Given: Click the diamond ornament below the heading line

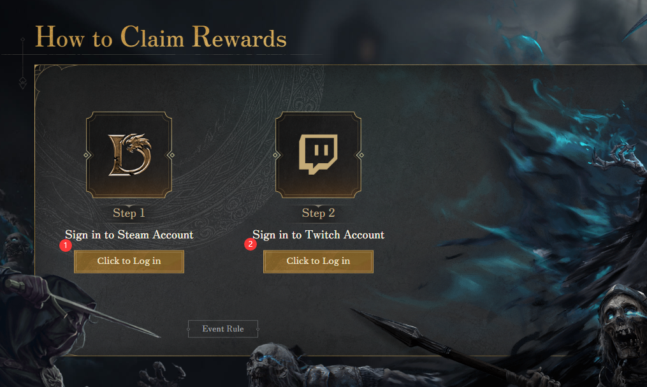Looking at the screenshot, I should click(23, 82).
